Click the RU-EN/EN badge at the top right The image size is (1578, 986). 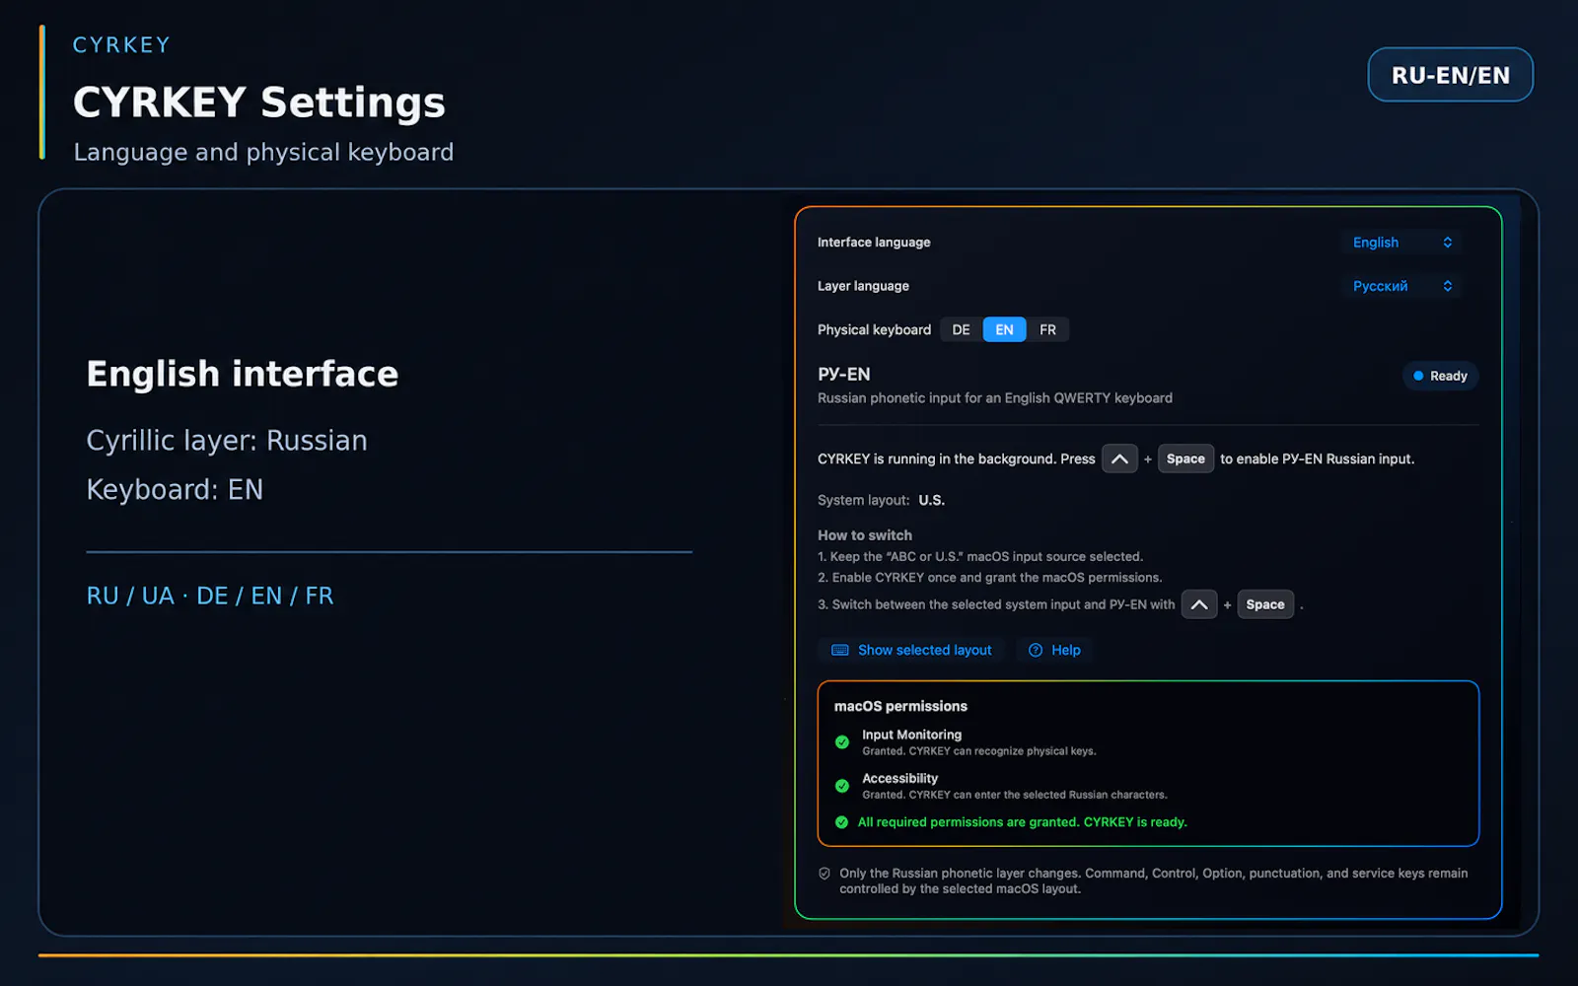[x=1450, y=75]
